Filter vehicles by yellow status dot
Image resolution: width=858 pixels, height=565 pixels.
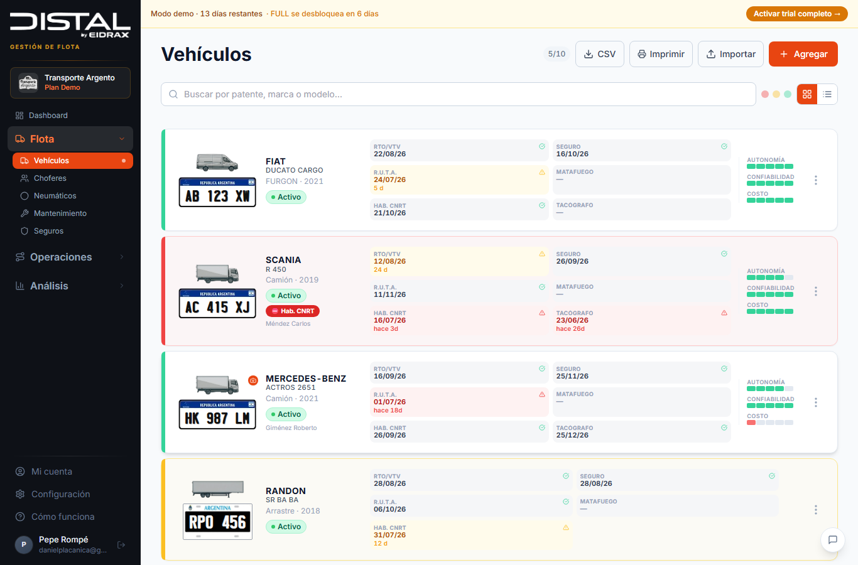776,94
